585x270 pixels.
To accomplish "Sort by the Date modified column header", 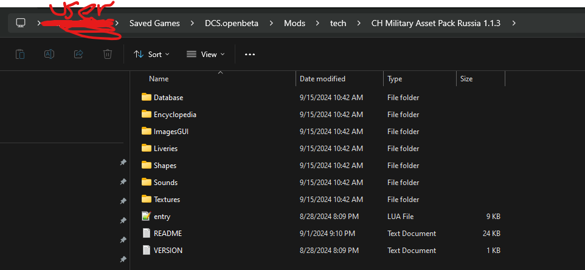I will click(x=322, y=79).
